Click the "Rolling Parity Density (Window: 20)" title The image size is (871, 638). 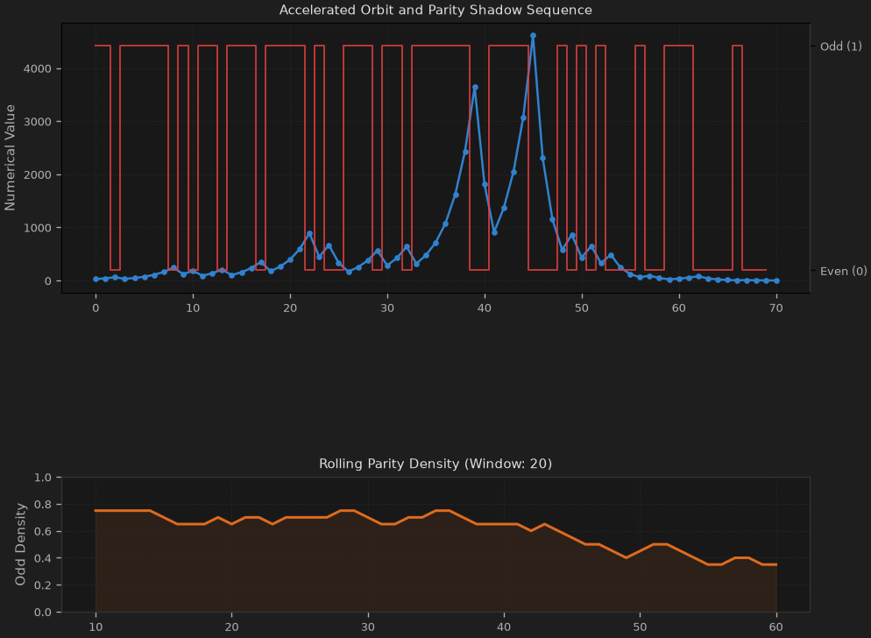(x=435, y=464)
